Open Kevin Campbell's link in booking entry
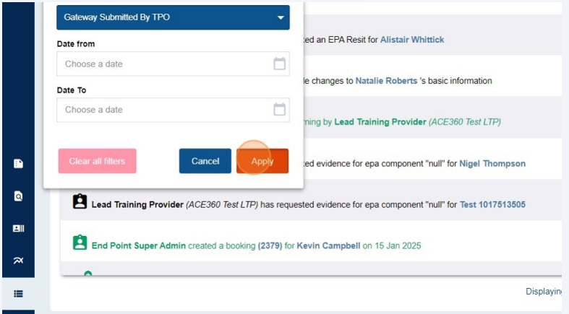 point(328,245)
